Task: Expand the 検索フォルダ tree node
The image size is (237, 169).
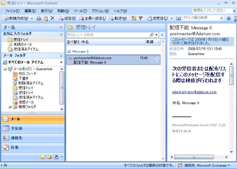Action: coord(10,107)
